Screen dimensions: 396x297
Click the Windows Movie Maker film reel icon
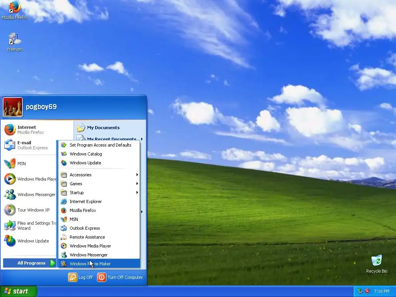[x=64, y=264]
